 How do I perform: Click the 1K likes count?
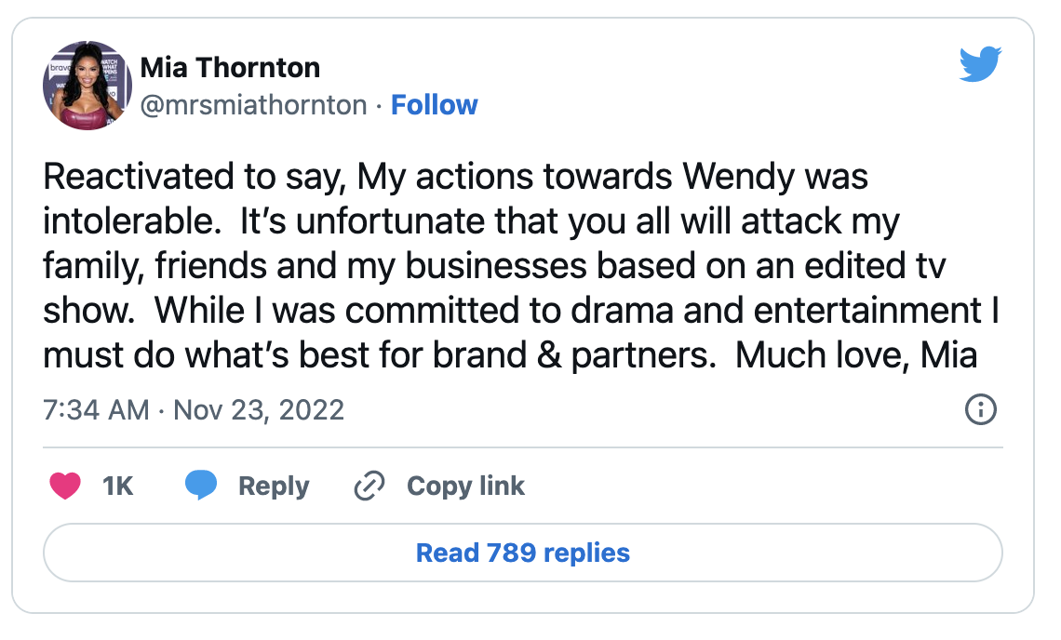(118, 486)
